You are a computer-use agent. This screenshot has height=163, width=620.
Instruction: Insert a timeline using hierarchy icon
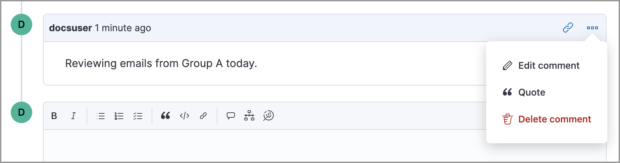click(x=249, y=116)
